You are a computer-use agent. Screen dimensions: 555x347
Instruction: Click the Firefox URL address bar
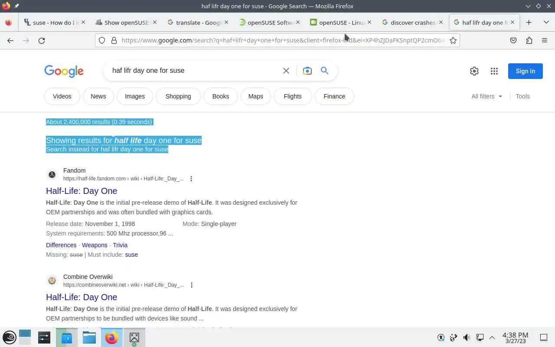[x=283, y=40]
